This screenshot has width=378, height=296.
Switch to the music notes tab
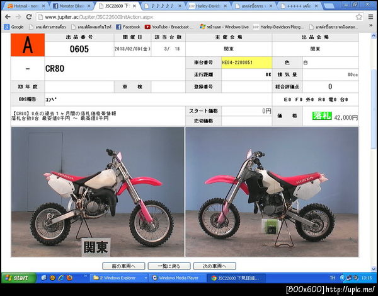(163, 6)
